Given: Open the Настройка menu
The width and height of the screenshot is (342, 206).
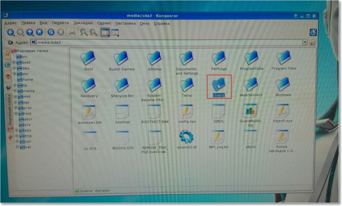Looking at the screenshot, I should coord(126,23).
